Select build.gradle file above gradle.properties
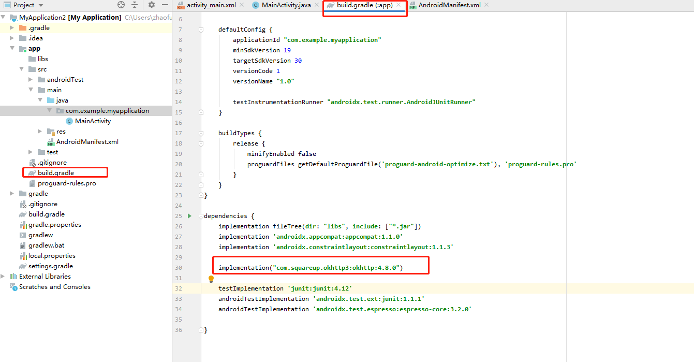Viewport: 694px width, 362px height. click(47, 214)
